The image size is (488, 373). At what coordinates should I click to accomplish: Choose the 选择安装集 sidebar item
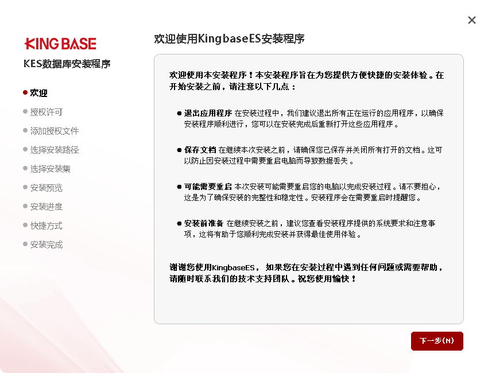pos(51,169)
